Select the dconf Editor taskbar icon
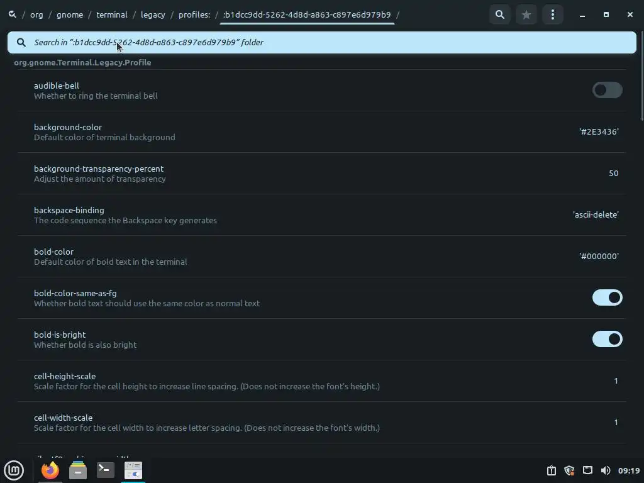The image size is (644, 483). (133, 470)
